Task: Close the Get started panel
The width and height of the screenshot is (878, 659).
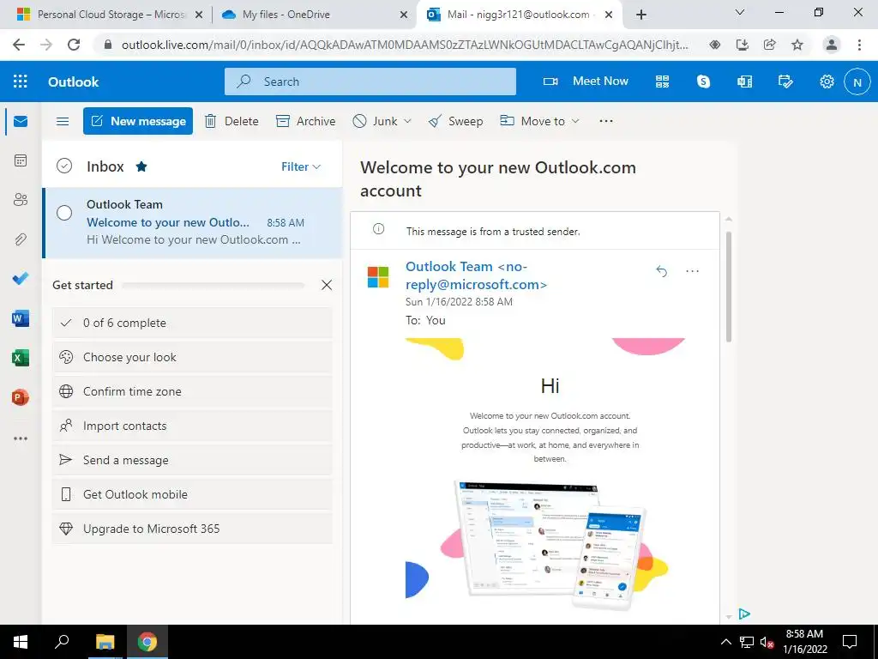Action: (x=327, y=285)
